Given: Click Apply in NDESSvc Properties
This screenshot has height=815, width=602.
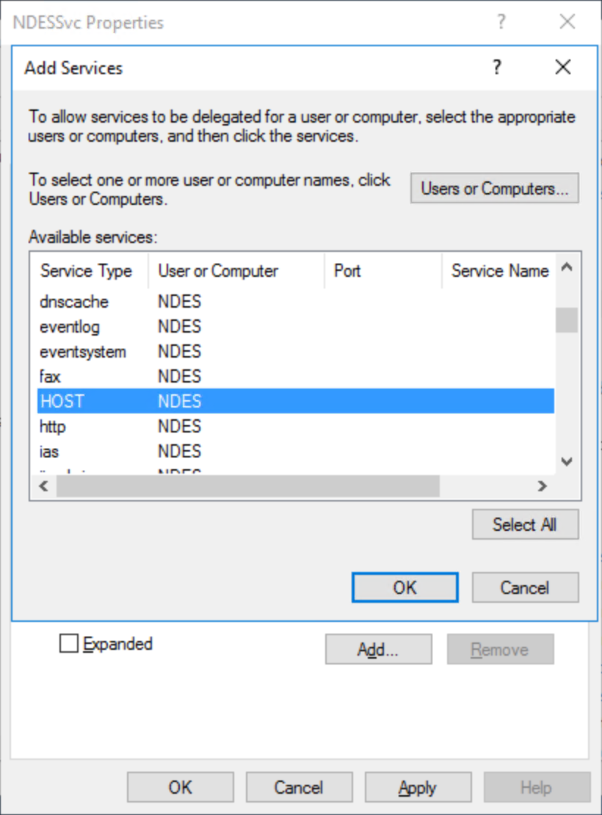Looking at the screenshot, I should (417, 788).
